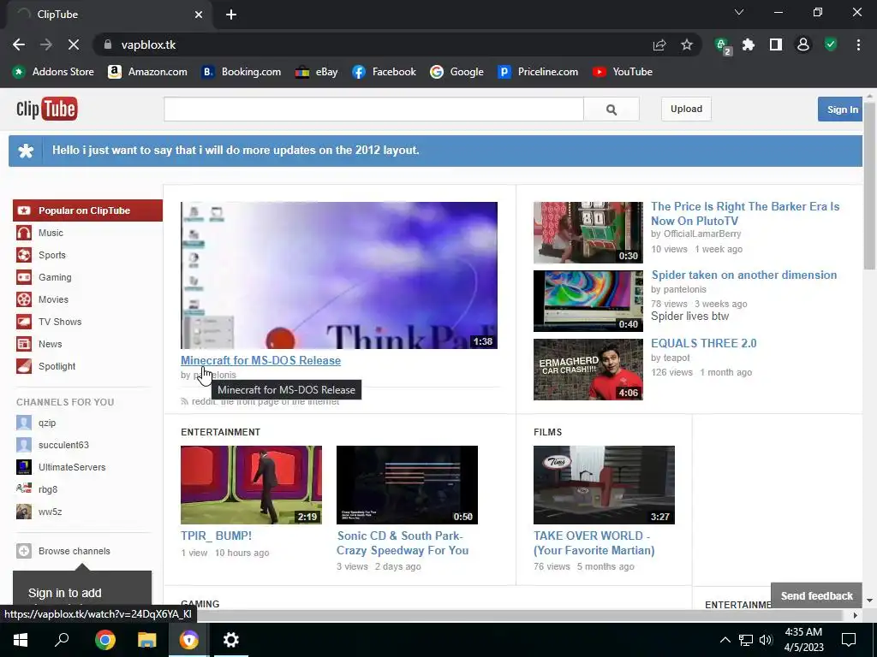Click the succulent63 channel avatar
The width and height of the screenshot is (877, 657).
[x=24, y=445]
